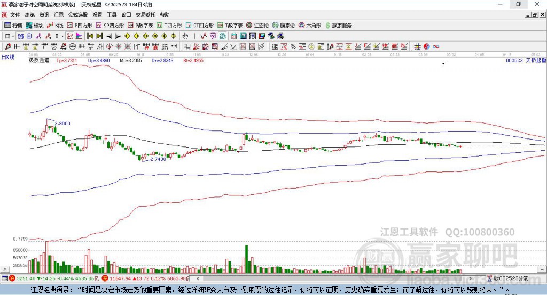Launch the 江恩轮 wheel tool
Screen dimensions: 547x295
[x=257, y=26]
